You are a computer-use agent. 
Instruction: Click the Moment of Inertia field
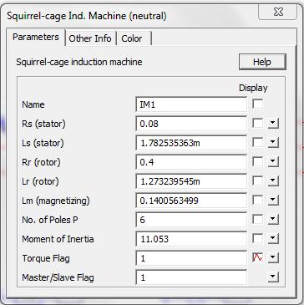191,239
